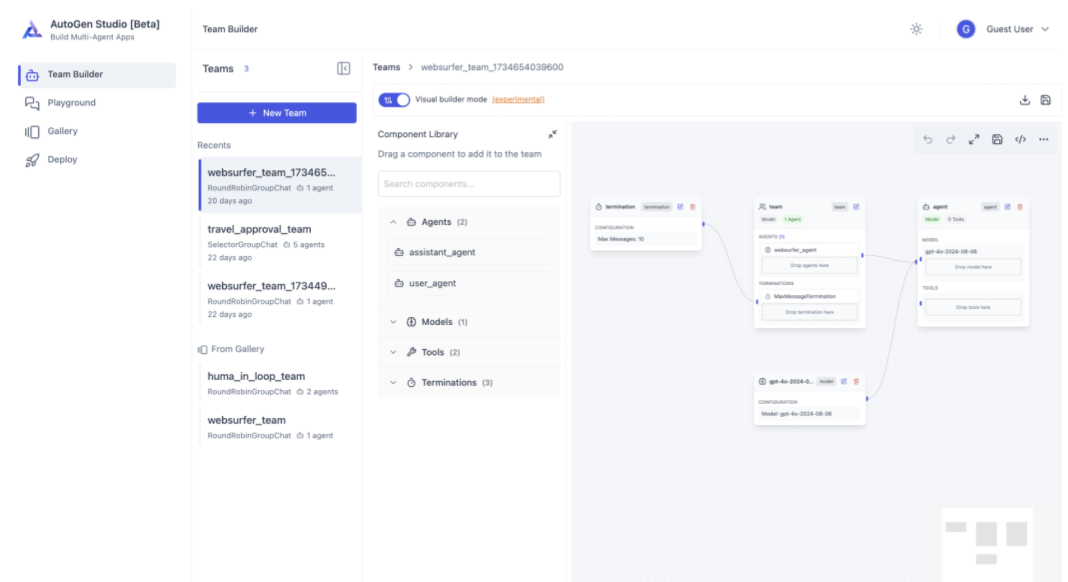Edit the termination node
Viewport: 1068px width, 582px height.
point(680,207)
